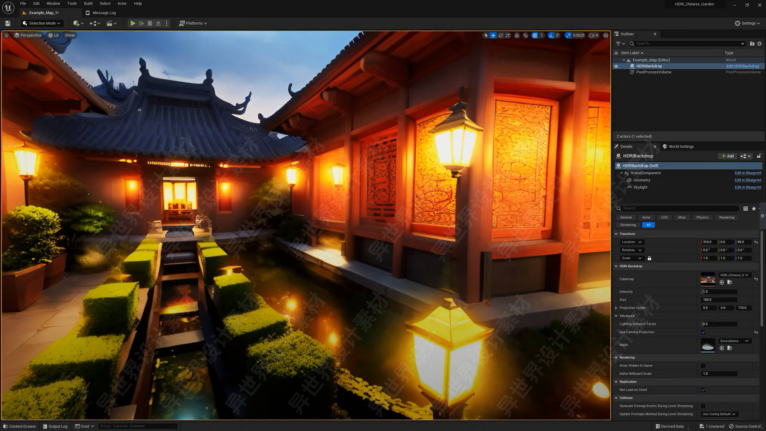Uncheck Use Camera Projection checkbox
Viewport: 766px width, 431px height.
click(703, 332)
